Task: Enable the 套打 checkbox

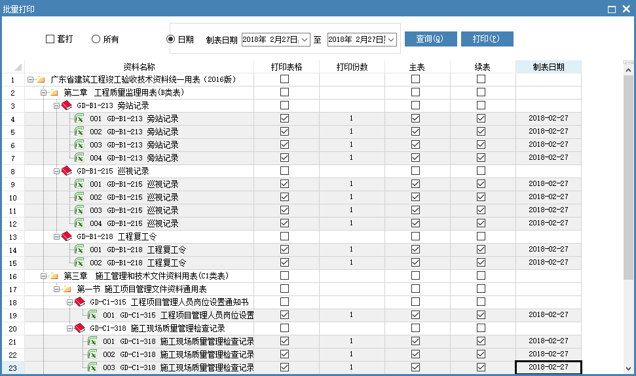Action: pyautogui.click(x=50, y=39)
